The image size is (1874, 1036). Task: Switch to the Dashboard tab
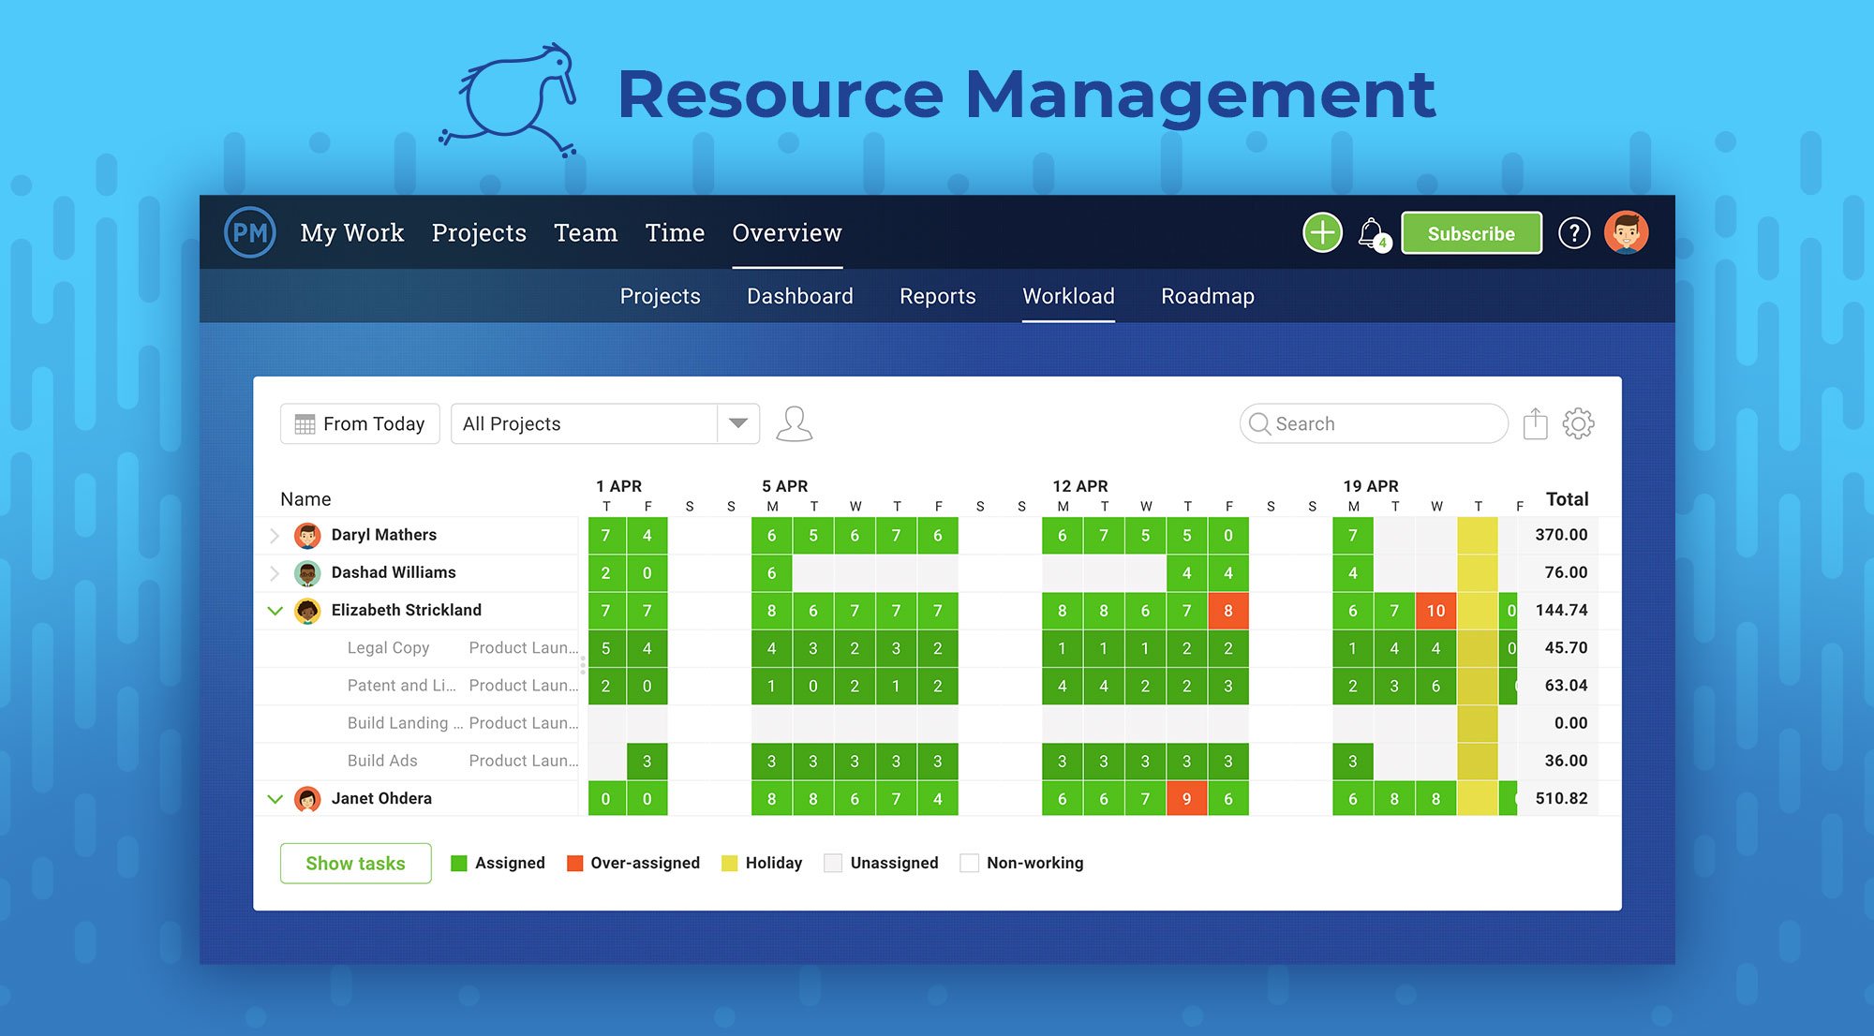798,296
